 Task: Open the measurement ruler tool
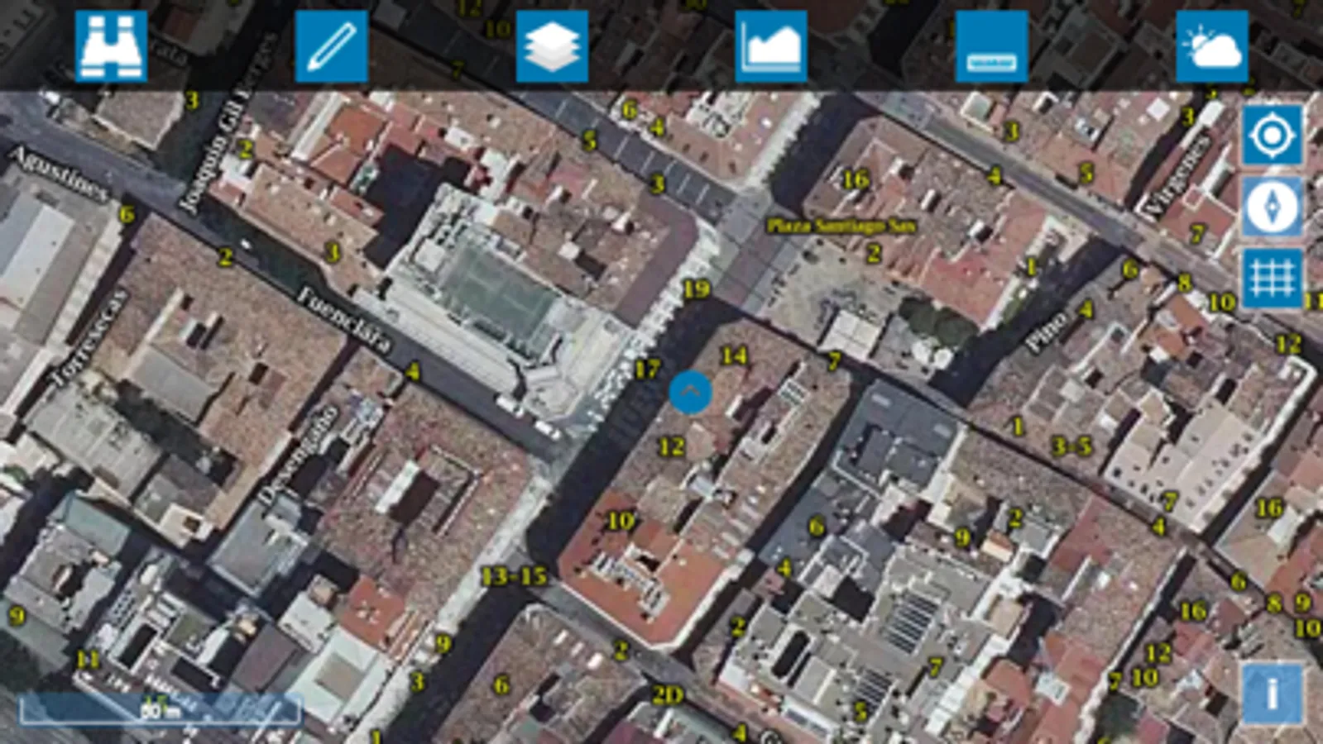click(x=991, y=46)
